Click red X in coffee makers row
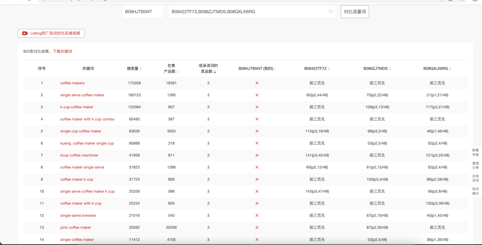Image resolution: width=482 pixels, height=245 pixels. click(x=257, y=83)
